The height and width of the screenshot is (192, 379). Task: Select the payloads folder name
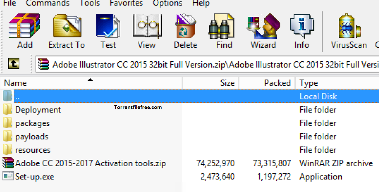click(32, 136)
